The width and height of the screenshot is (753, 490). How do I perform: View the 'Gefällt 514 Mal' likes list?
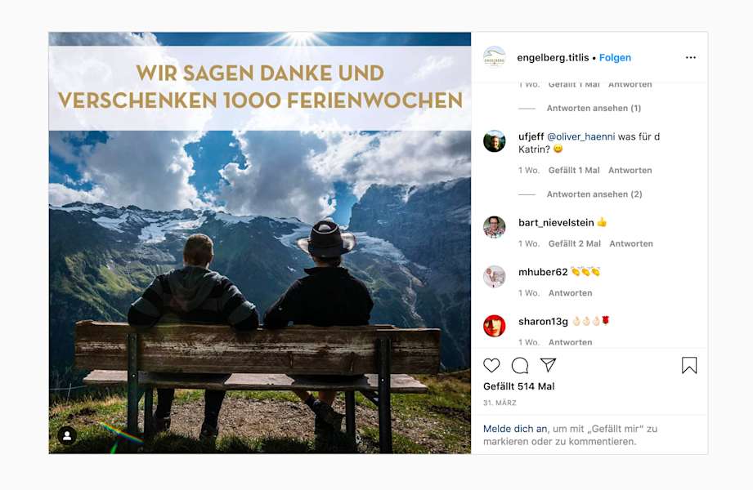click(x=518, y=386)
